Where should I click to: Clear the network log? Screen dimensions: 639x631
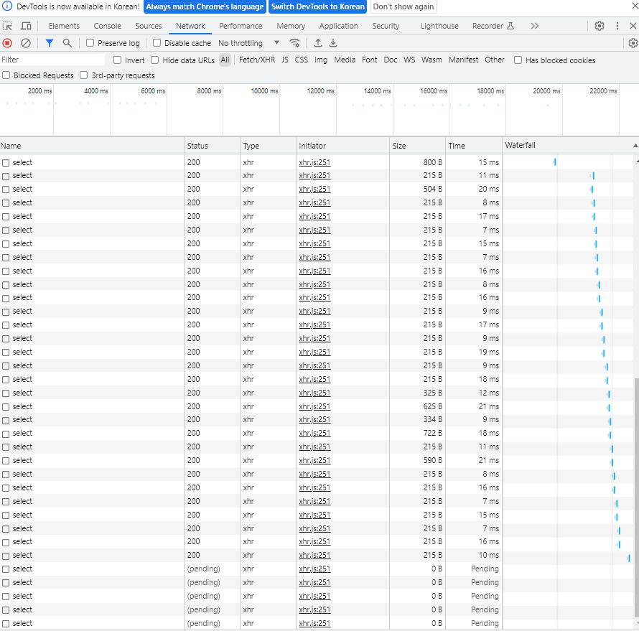[x=26, y=43]
